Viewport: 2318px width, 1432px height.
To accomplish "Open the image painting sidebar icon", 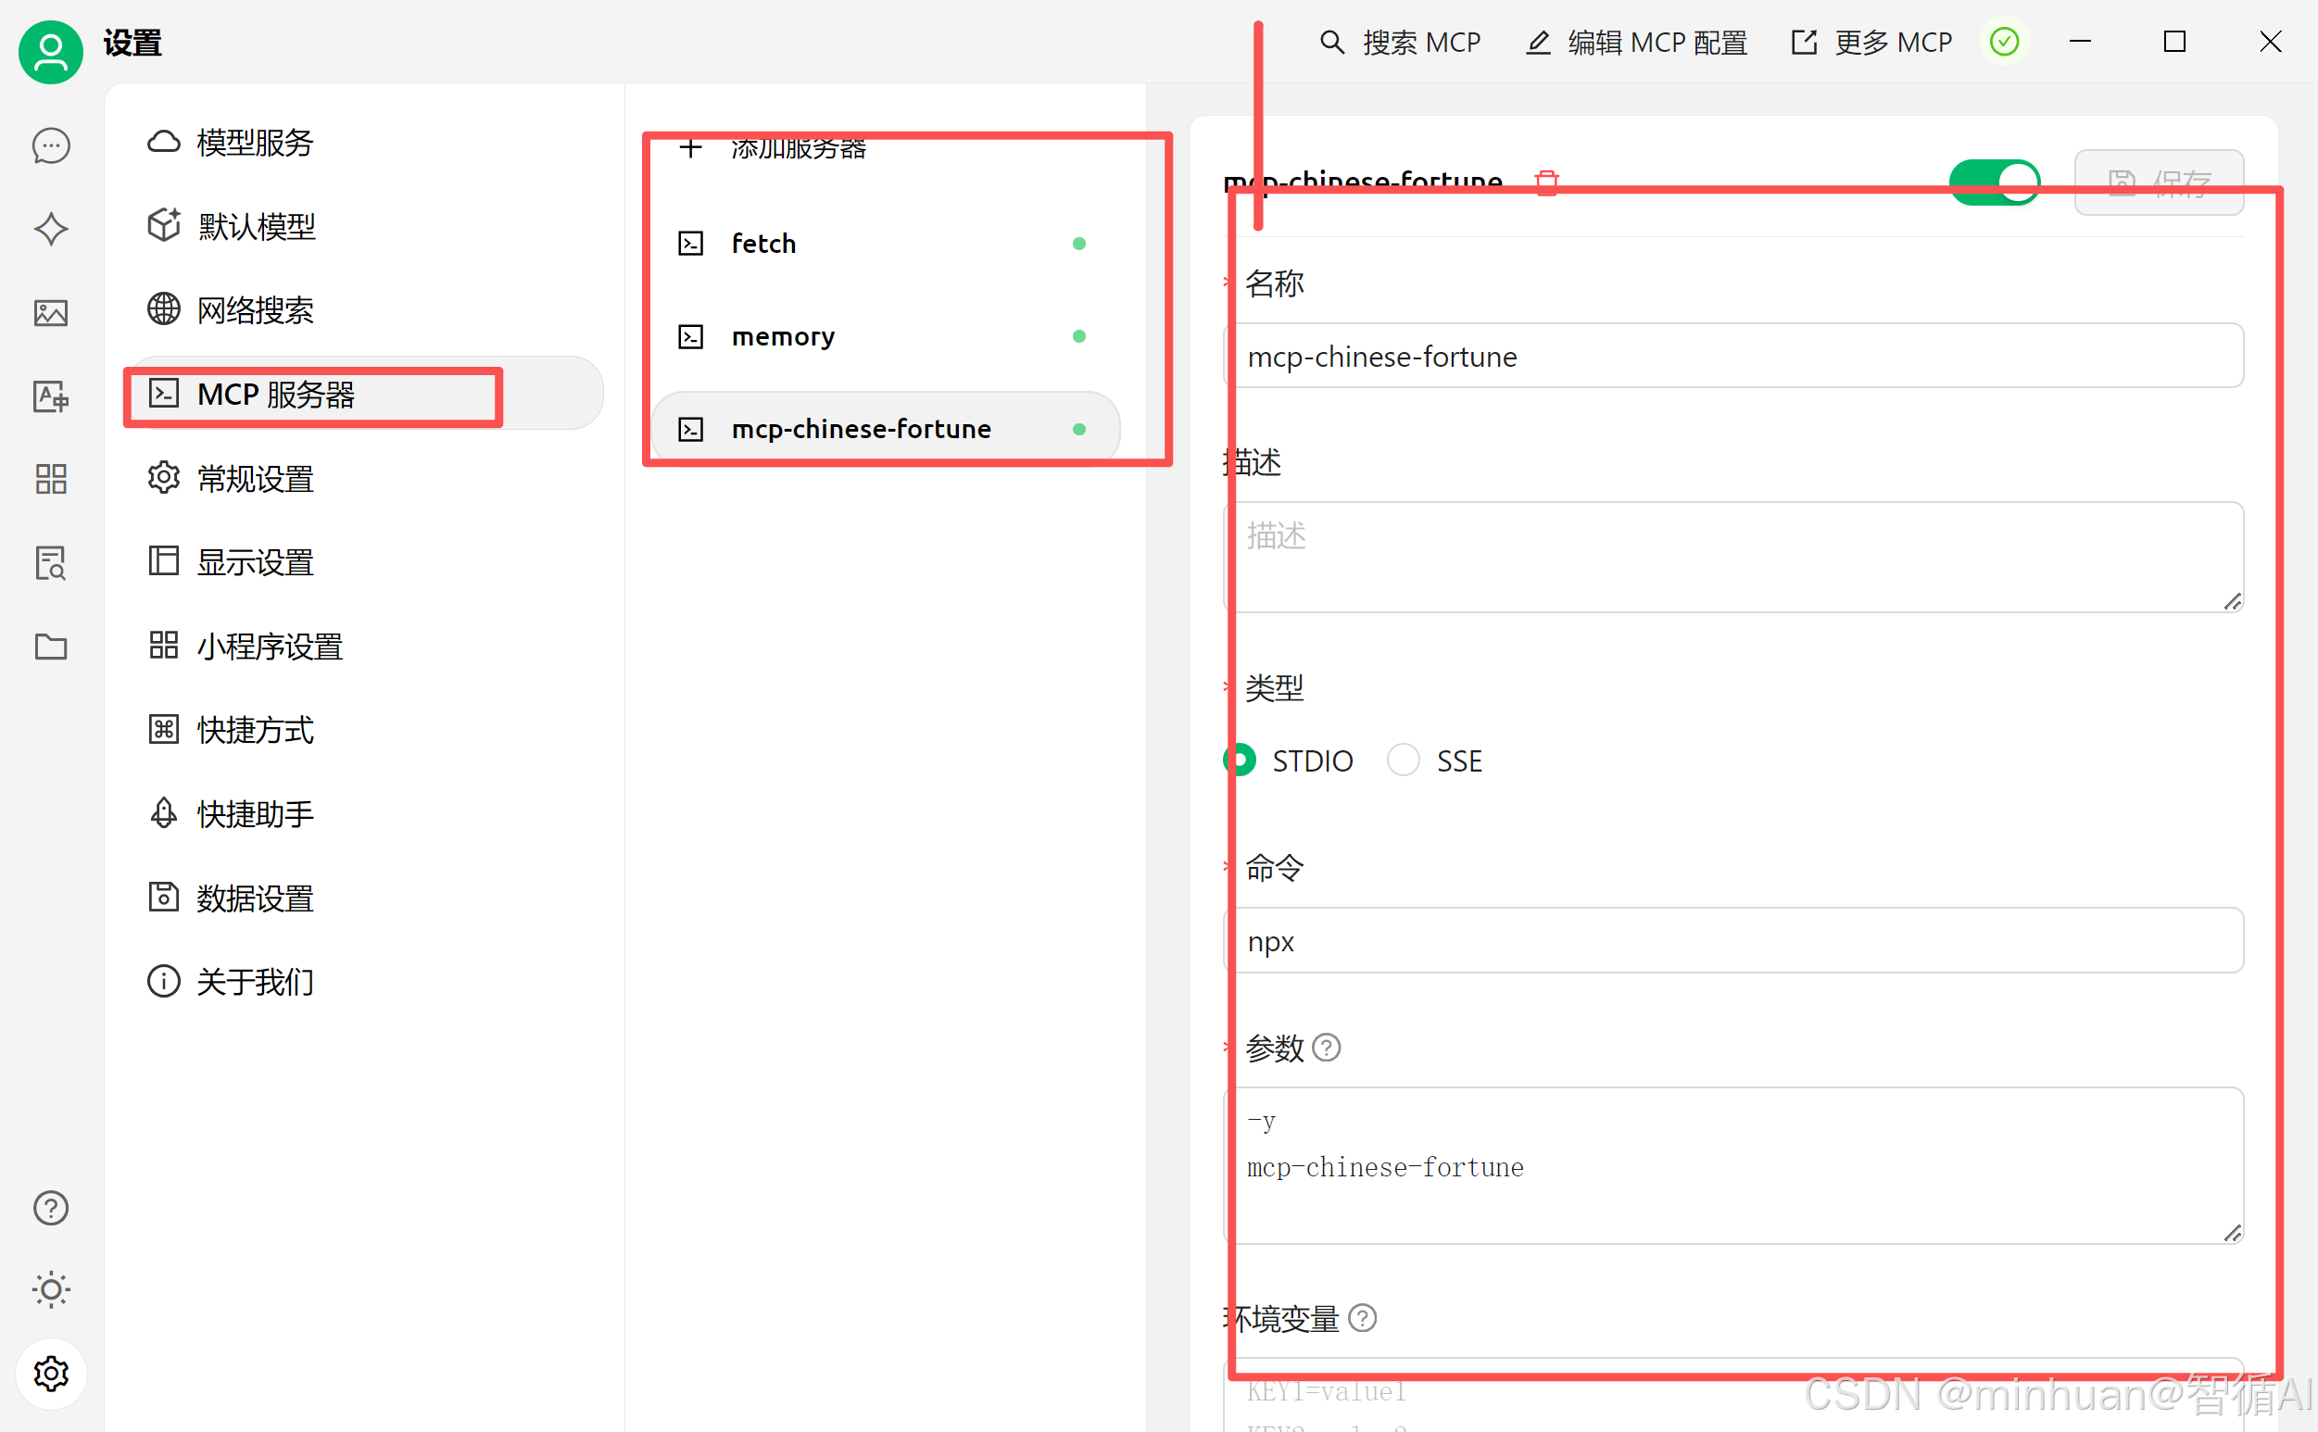I will tap(50, 312).
